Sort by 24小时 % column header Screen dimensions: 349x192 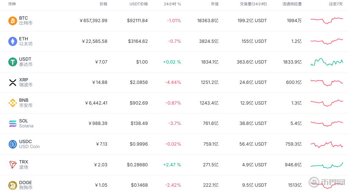[x=172, y=4]
